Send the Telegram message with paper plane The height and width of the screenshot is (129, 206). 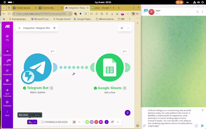pos(202,126)
